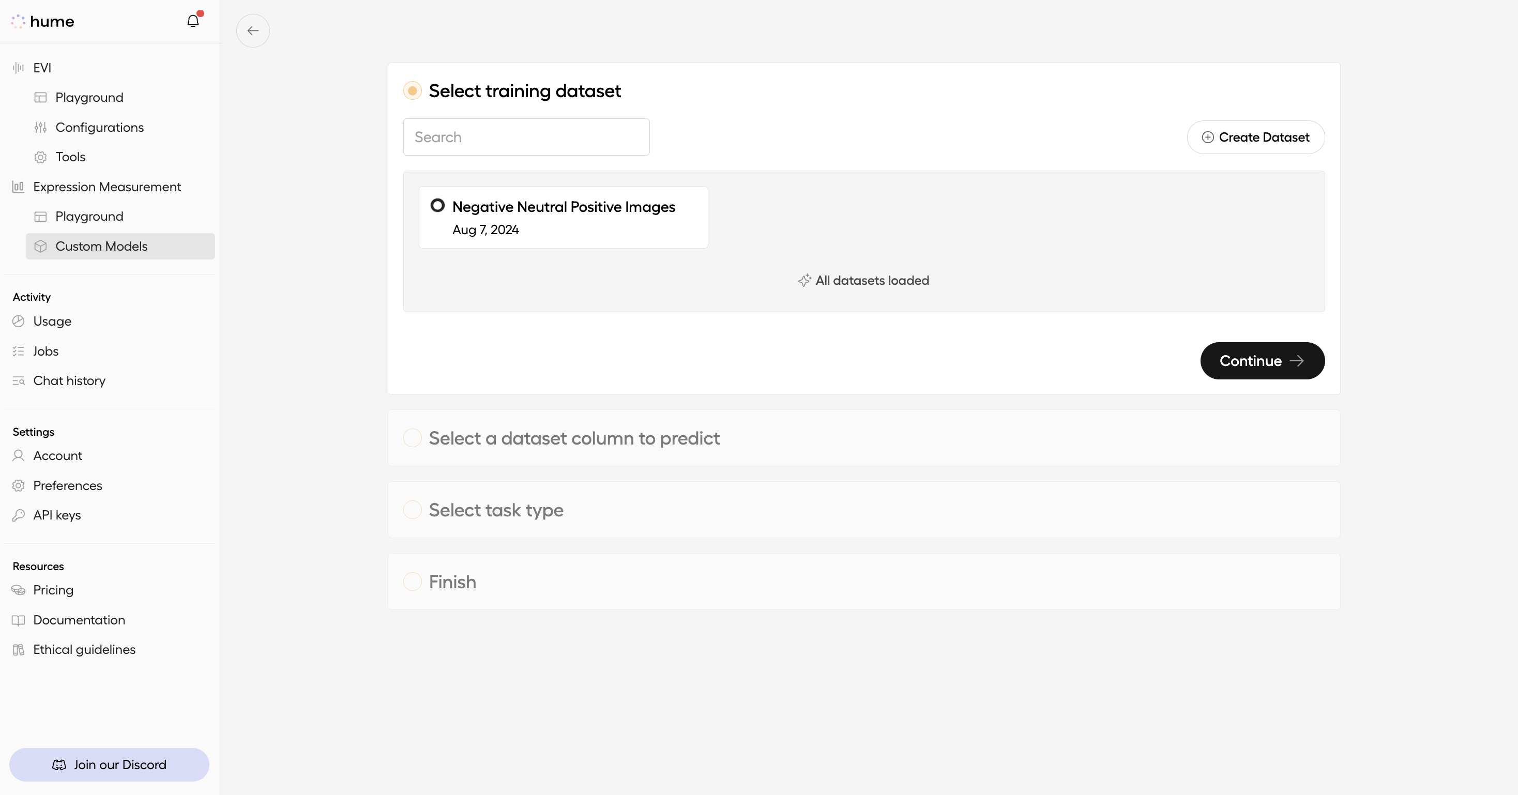Select Custom Models in the sidebar
This screenshot has width=1518, height=795.
click(101, 246)
